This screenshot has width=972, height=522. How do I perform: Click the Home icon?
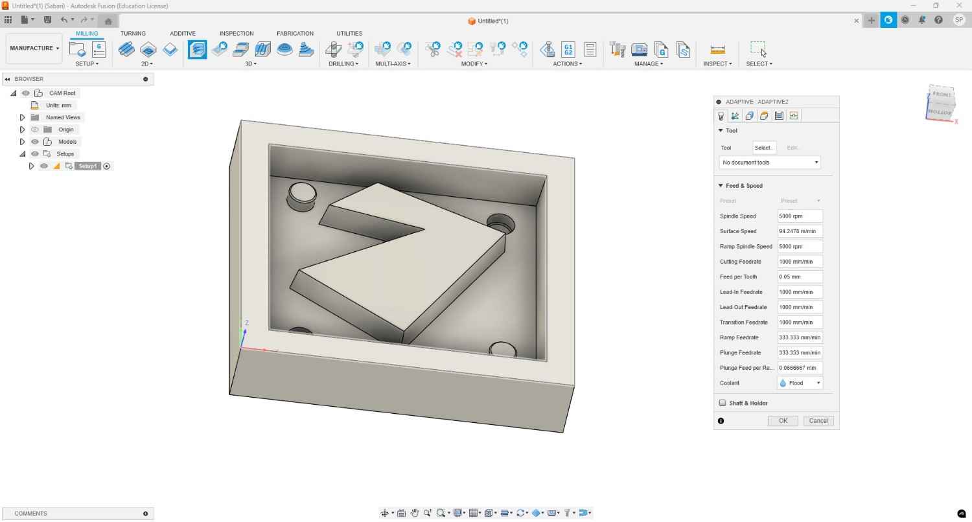pyautogui.click(x=108, y=21)
